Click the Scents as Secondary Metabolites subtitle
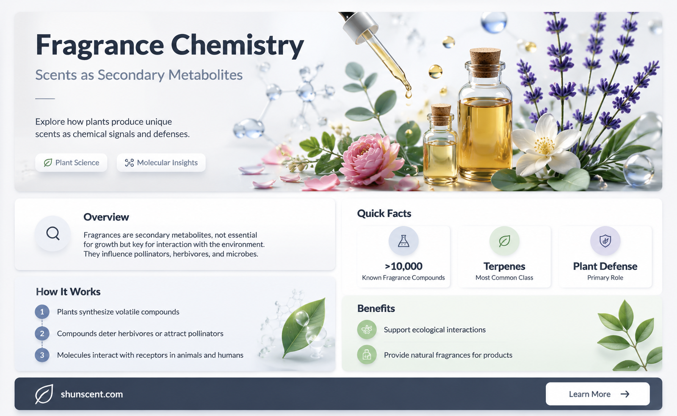 (139, 75)
